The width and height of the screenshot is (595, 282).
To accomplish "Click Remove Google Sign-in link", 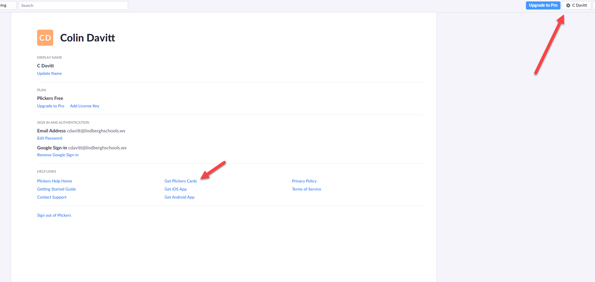I will point(58,155).
